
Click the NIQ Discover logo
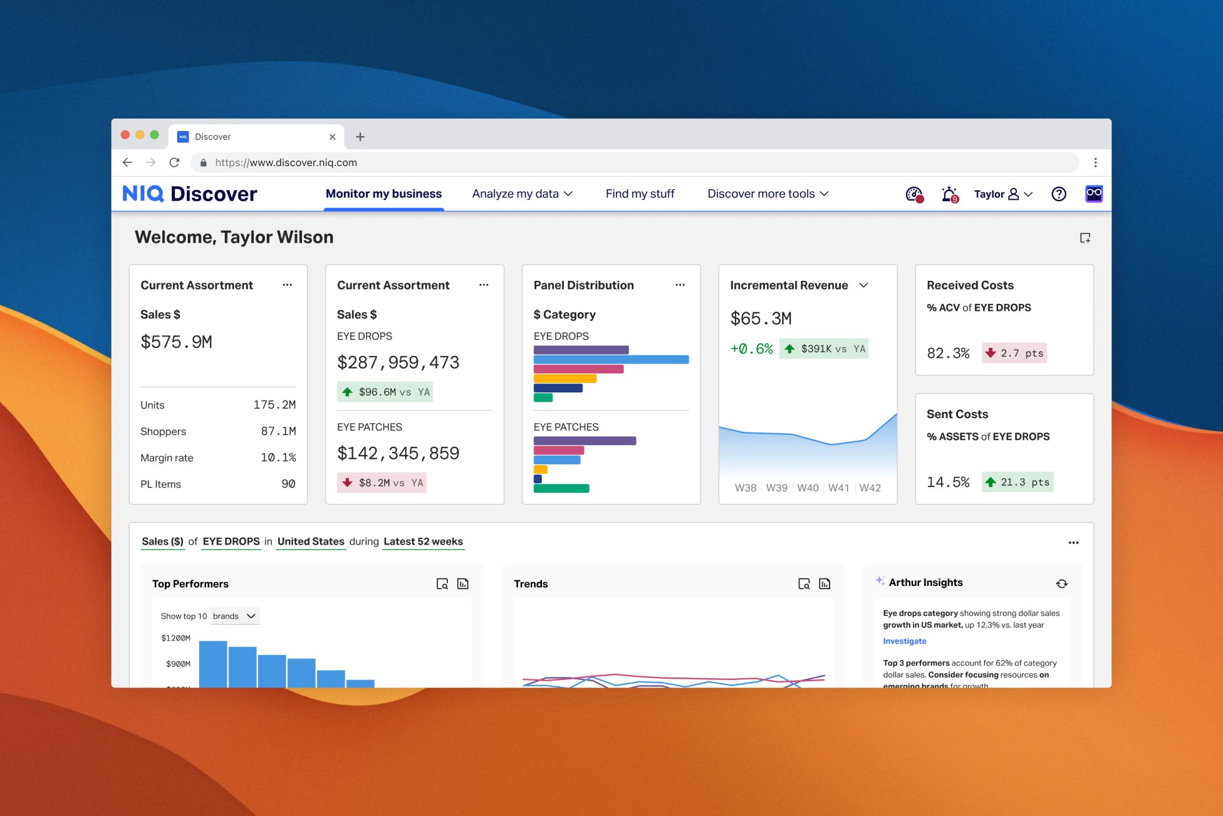[189, 194]
